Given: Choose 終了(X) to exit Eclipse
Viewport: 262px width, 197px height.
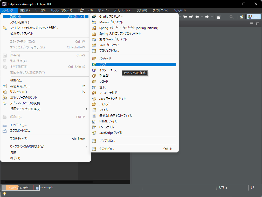Looking at the screenshot, I should pyautogui.click(x=45, y=158).
